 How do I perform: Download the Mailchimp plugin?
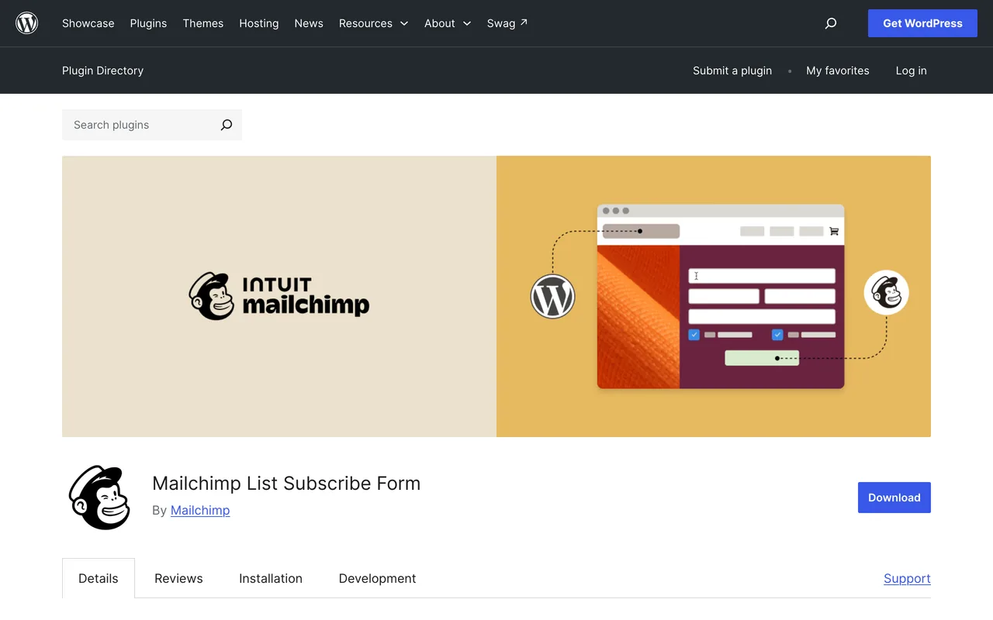click(x=894, y=498)
